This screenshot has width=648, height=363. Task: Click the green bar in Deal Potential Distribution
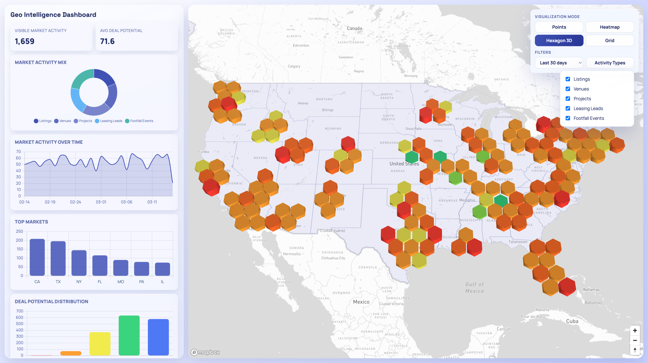pyautogui.click(x=129, y=335)
